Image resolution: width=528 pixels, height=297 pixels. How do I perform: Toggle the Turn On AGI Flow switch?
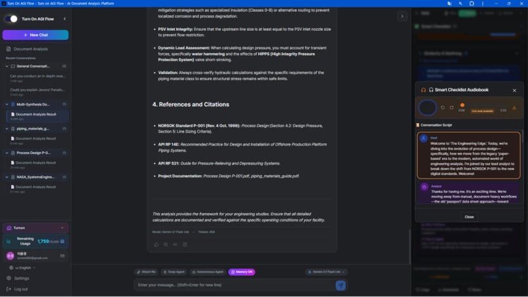pyautogui.click(x=11, y=19)
